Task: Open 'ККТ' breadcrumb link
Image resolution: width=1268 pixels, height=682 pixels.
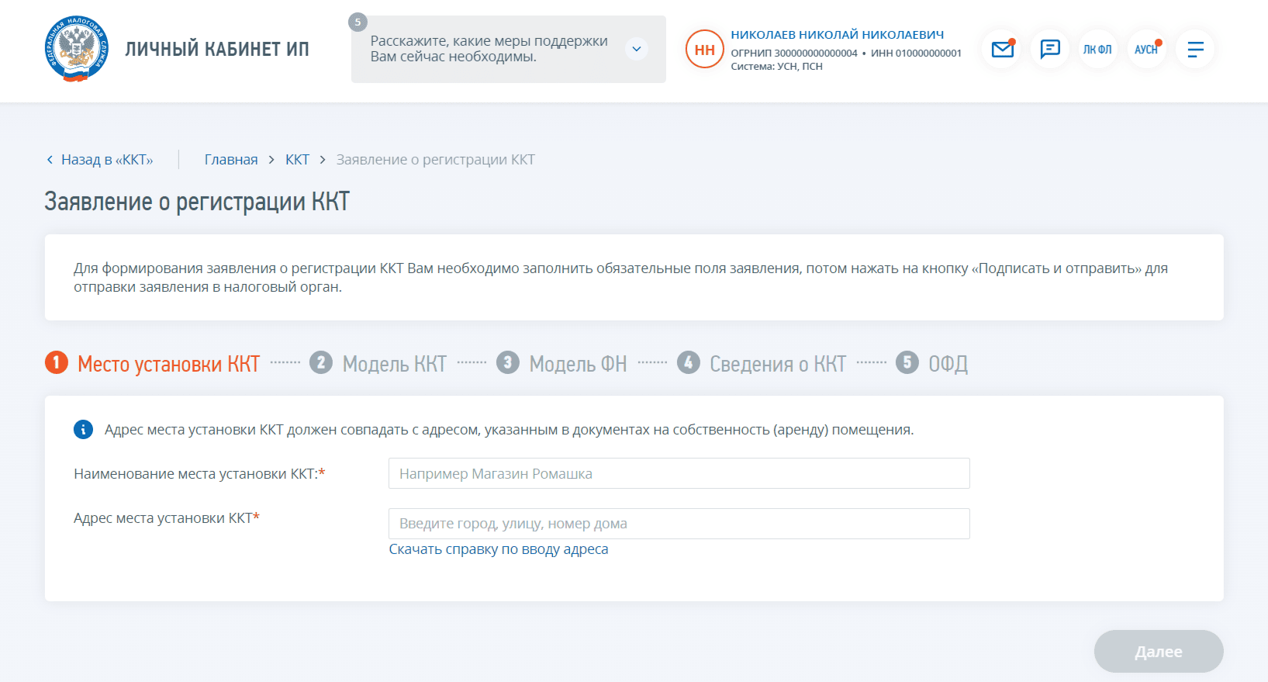Action: [x=297, y=160]
